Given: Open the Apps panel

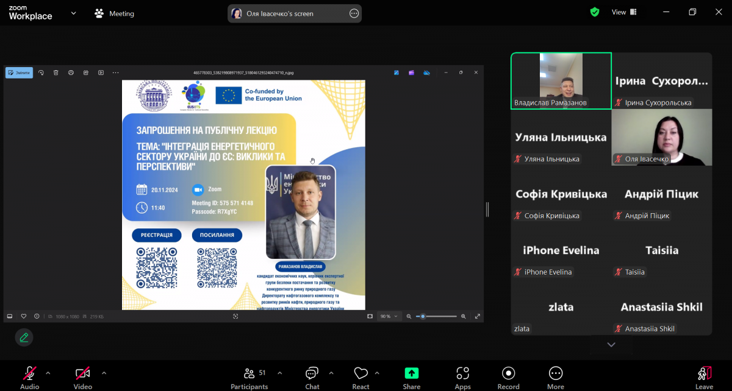Looking at the screenshot, I should [462, 378].
